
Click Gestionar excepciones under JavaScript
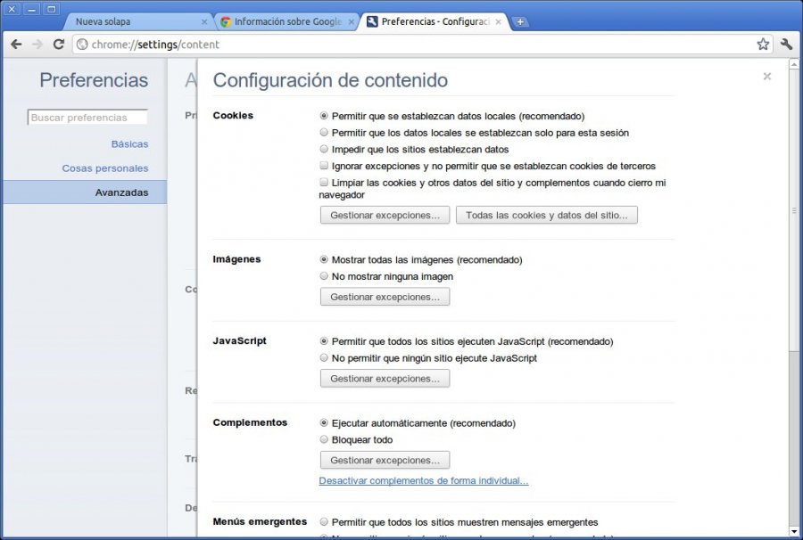(385, 379)
